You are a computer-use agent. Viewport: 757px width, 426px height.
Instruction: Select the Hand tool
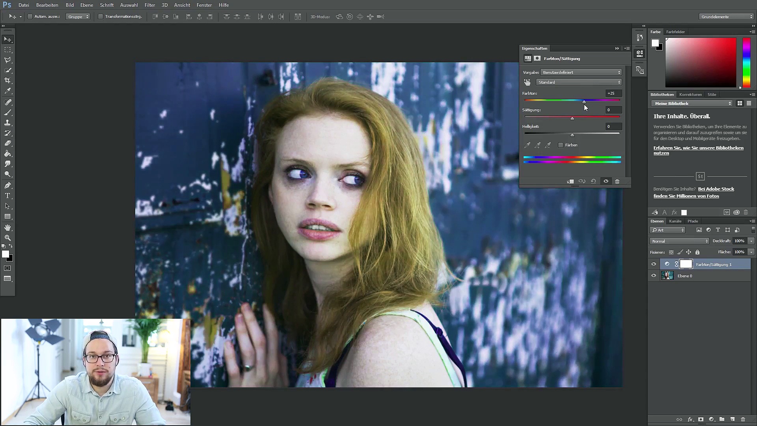(7, 228)
